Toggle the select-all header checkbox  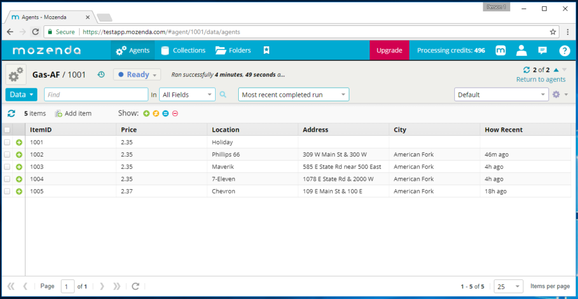tap(7, 130)
